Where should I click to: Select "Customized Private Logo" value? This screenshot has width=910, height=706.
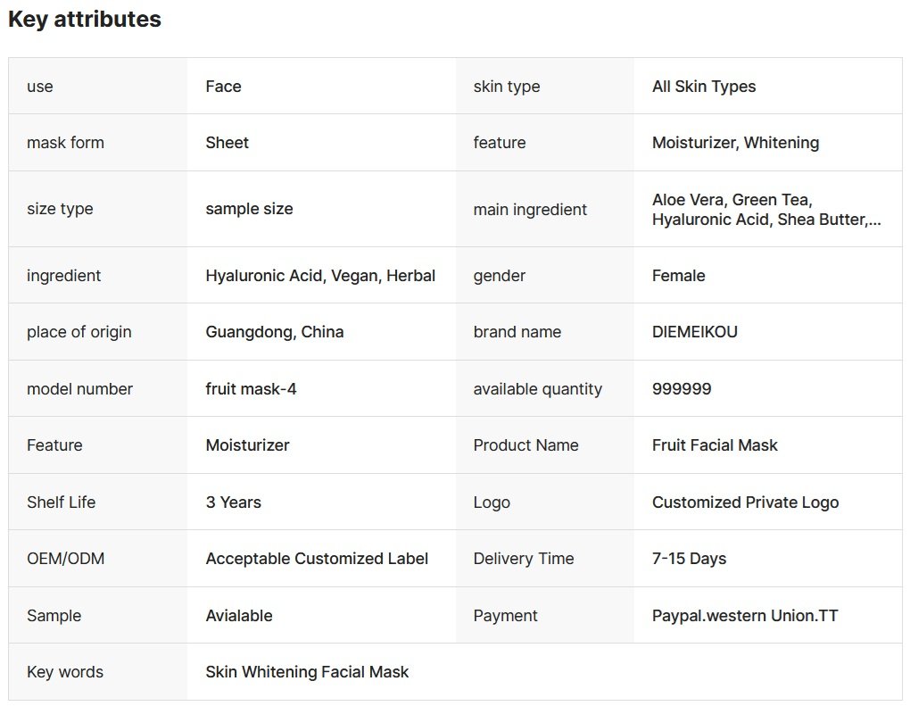(745, 503)
